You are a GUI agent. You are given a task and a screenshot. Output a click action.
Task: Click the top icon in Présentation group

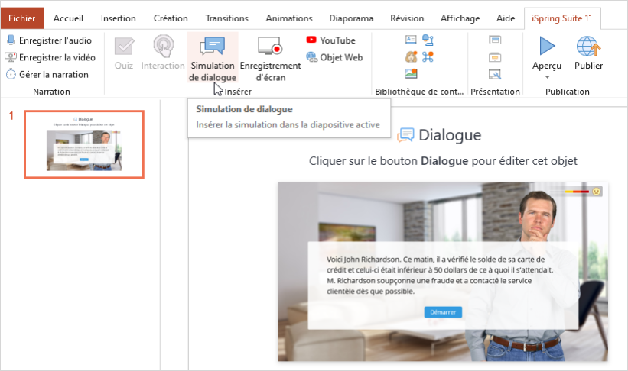pyautogui.click(x=495, y=40)
